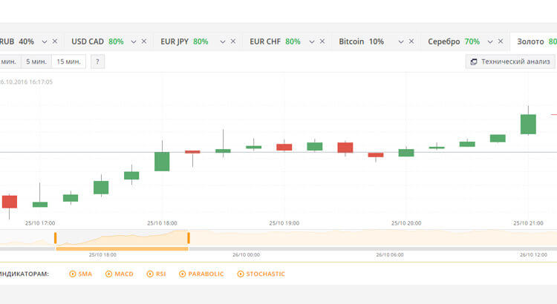Enable the PARABOLIC indicator
557x304 pixels.
coord(201,274)
